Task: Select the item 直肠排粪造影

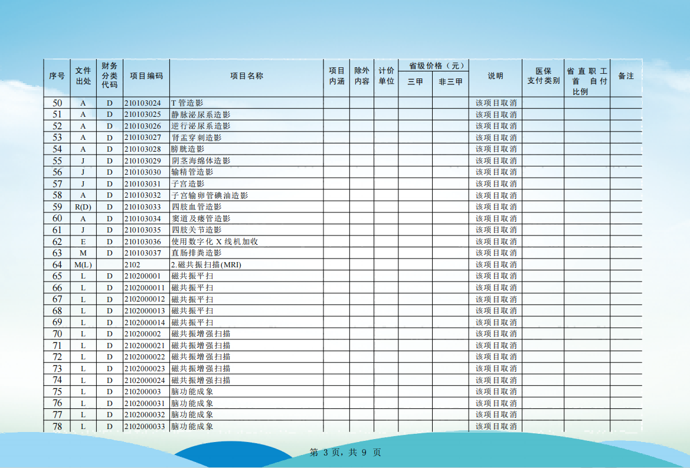Action: coord(197,253)
